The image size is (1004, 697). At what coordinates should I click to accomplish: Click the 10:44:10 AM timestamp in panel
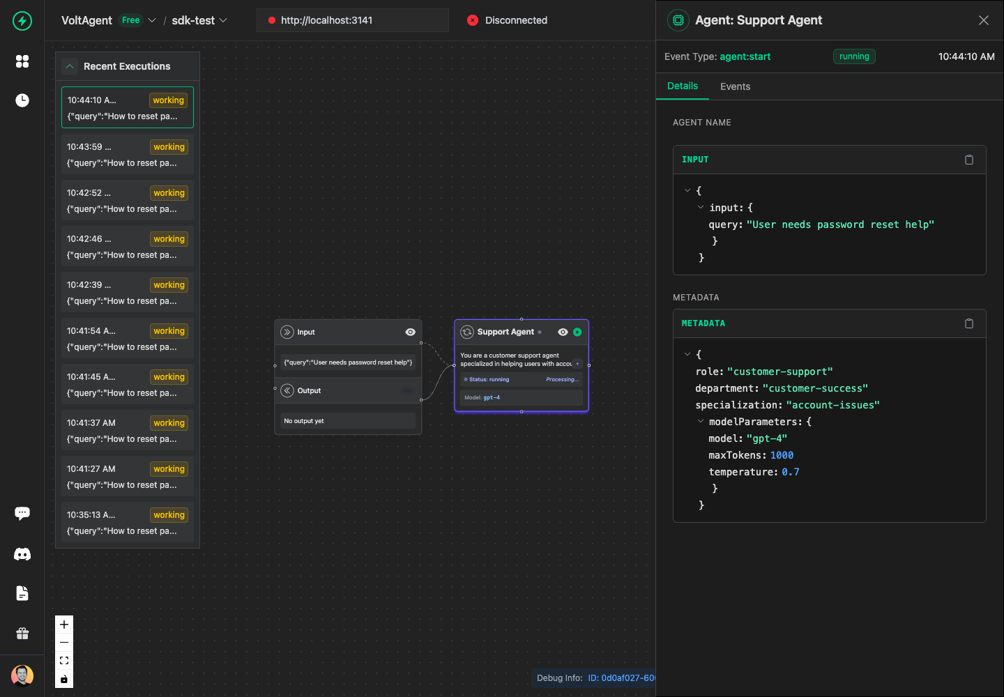click(x=966, y=56)
